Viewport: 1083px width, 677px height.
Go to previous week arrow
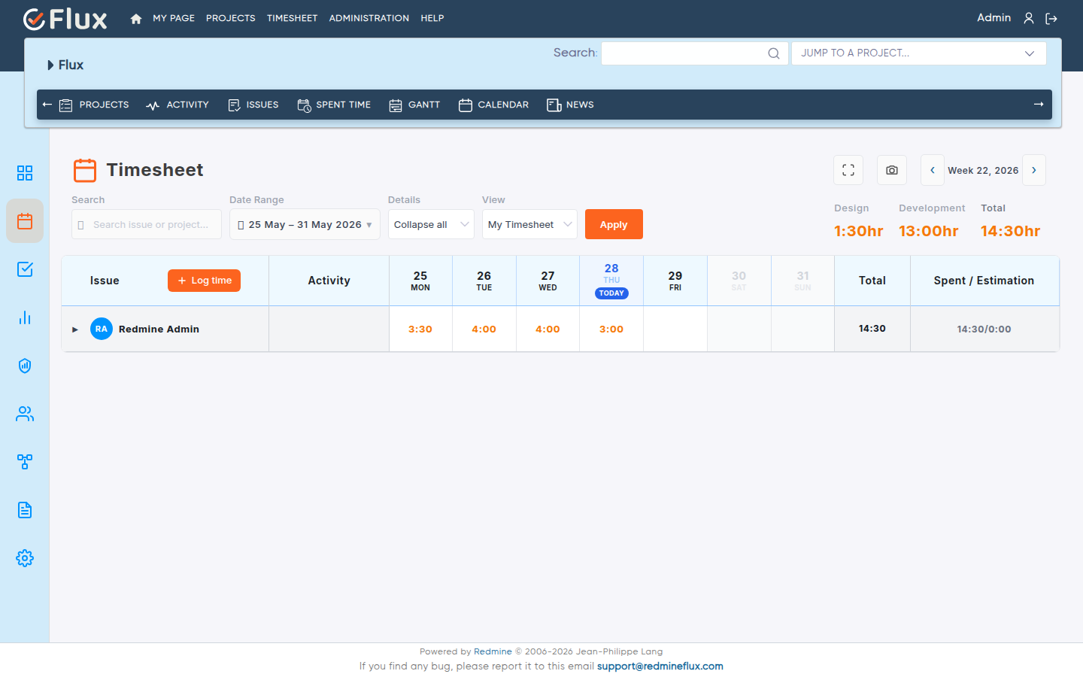tap(933, 170)
